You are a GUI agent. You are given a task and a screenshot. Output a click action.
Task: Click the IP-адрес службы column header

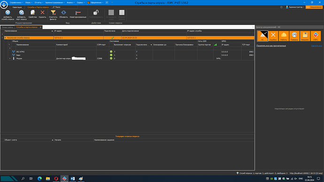click(x=220, y=31)
